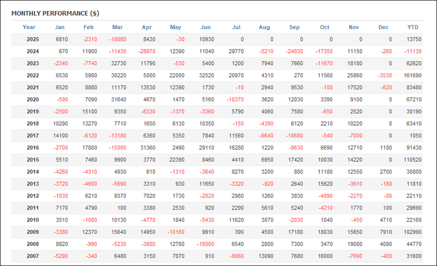Click 2010 July value 11620
This screenshot has height=266, width=437.
[x=236, y=220]
